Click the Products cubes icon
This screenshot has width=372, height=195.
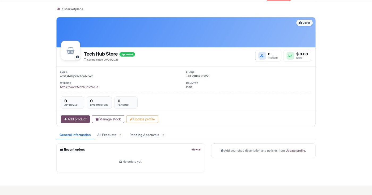point(262,56)
